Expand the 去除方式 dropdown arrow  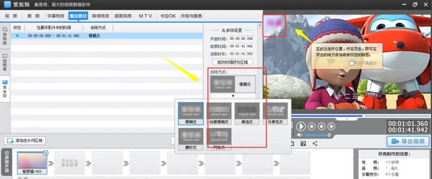click(x=233, y=96)
